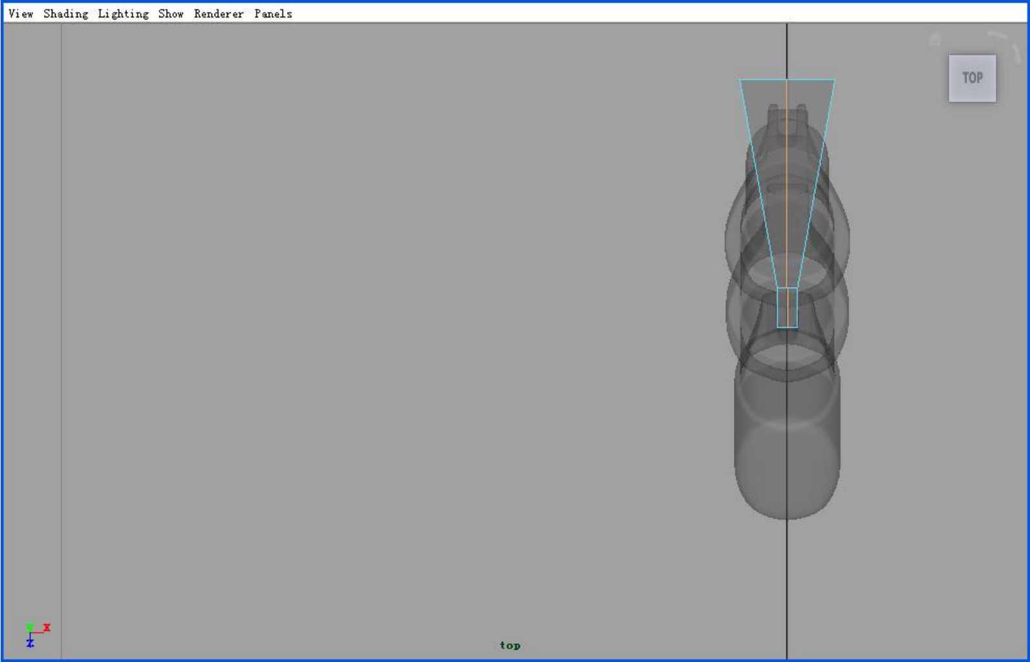Open the Renderer menu
Viewport: 1030px width, 662px height.
click(x=219, y=14)
